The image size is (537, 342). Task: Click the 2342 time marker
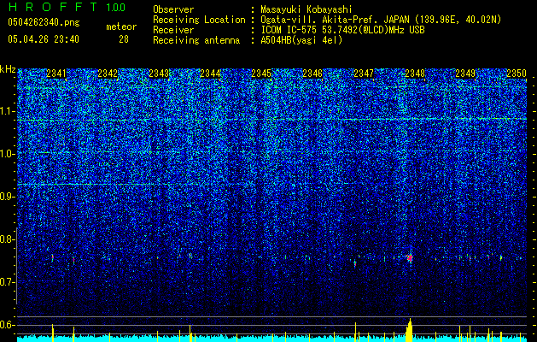(108, 74)
